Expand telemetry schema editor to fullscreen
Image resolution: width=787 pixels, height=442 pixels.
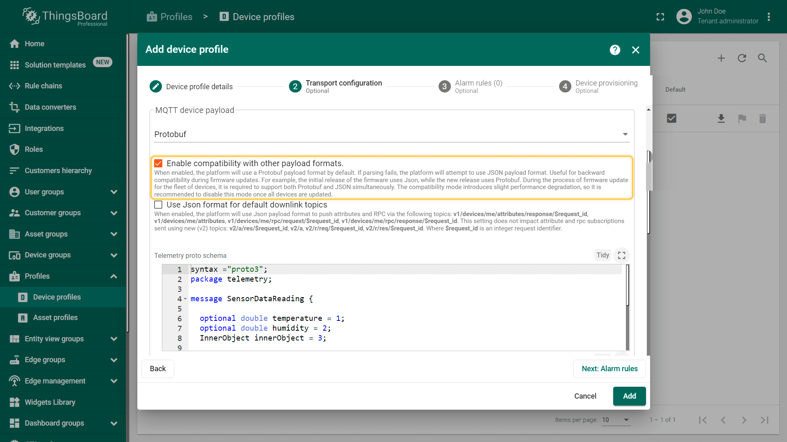pos(622,255)
